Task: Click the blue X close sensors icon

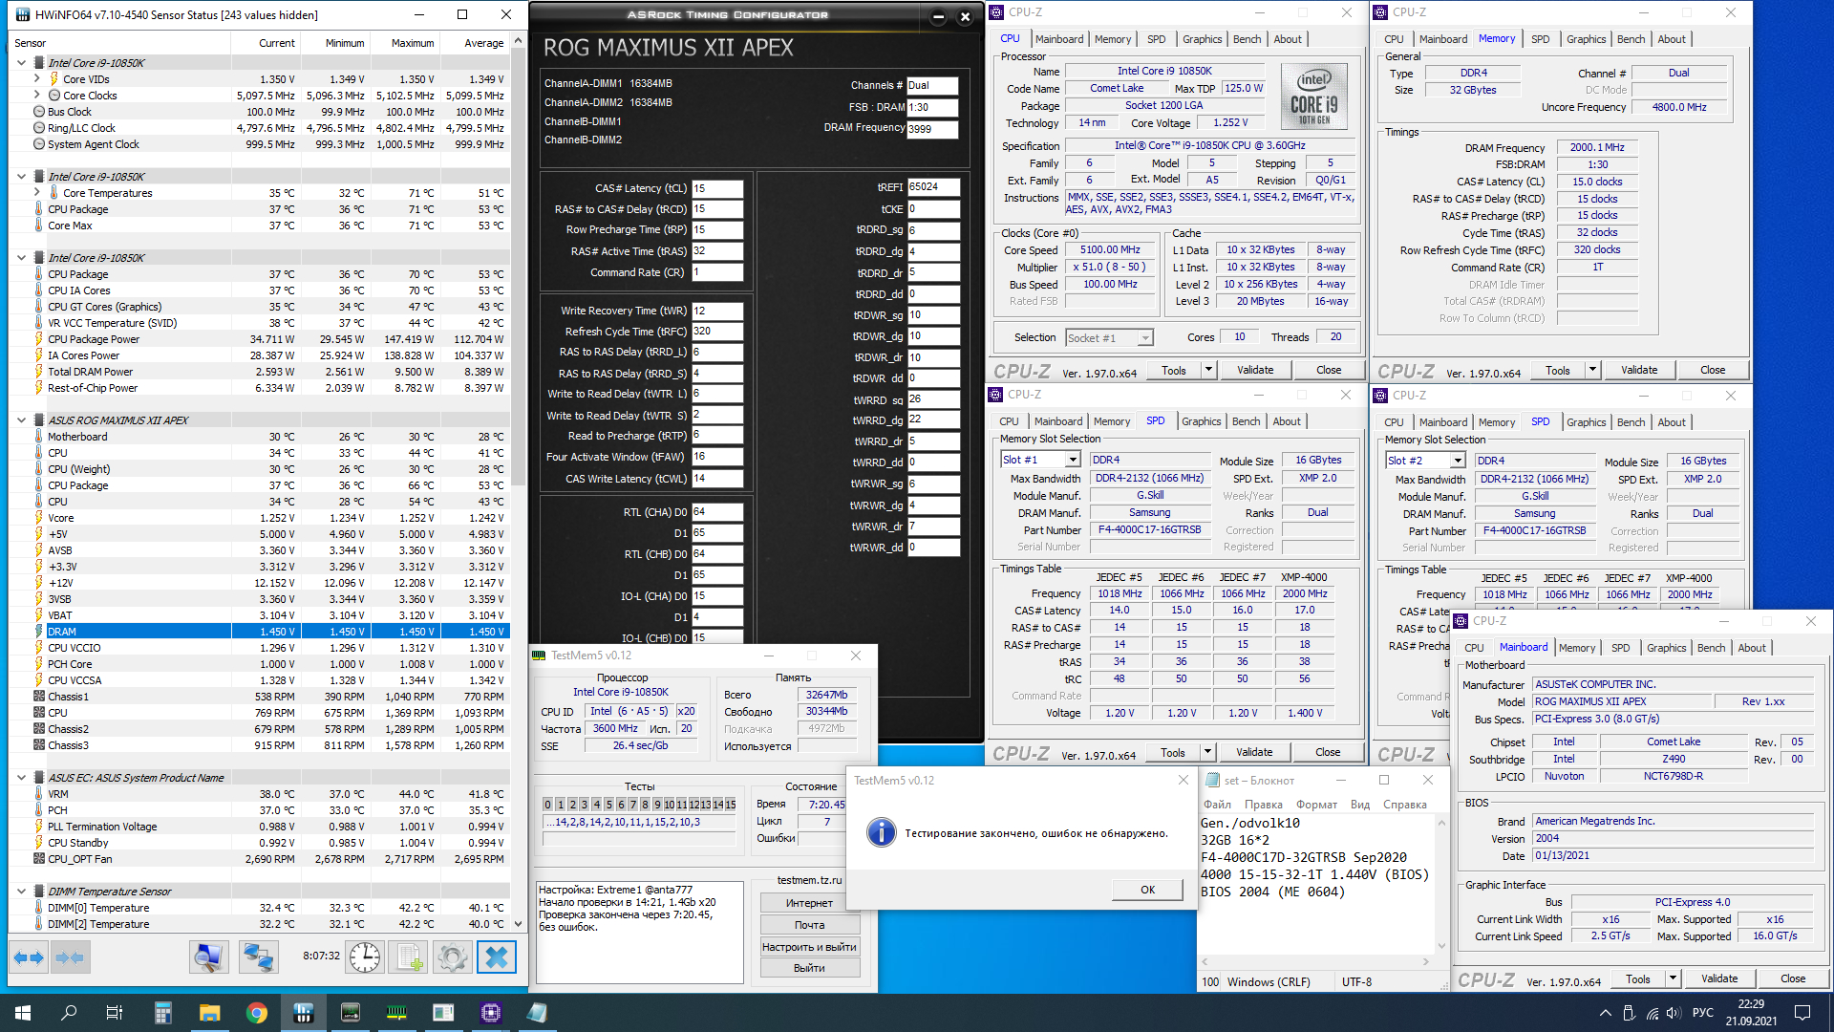Action: (x=496, y=957)
